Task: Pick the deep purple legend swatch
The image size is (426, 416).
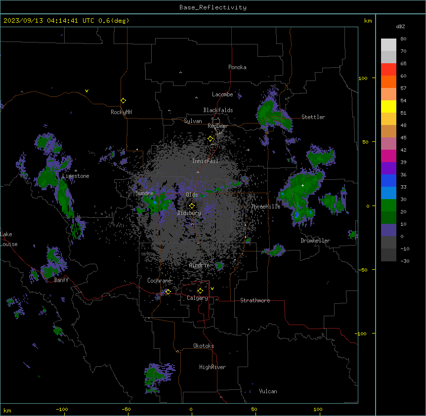Action: pos(388,168)
